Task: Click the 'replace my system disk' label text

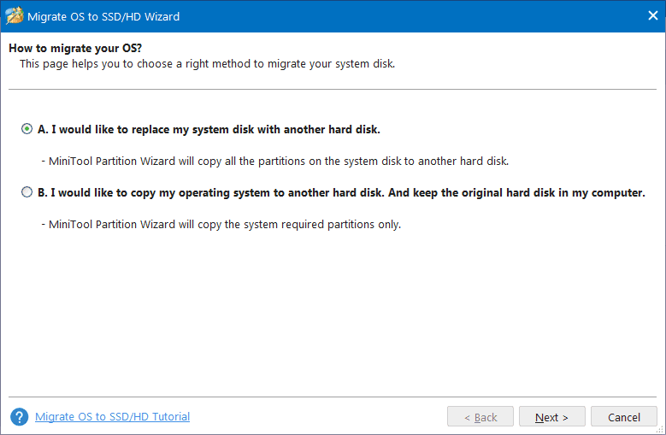Action: [x=209, y=130]
